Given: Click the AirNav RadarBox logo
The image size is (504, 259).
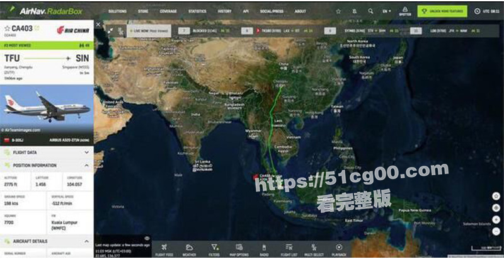Looking at the screenshot, I should pyautogui.click(x=46, y=10).
